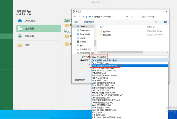Click 新建文件夹 button
The image size is (177, 119).
coord(89,22)
